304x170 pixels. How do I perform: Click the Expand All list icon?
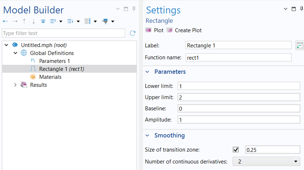click(70, 21)
